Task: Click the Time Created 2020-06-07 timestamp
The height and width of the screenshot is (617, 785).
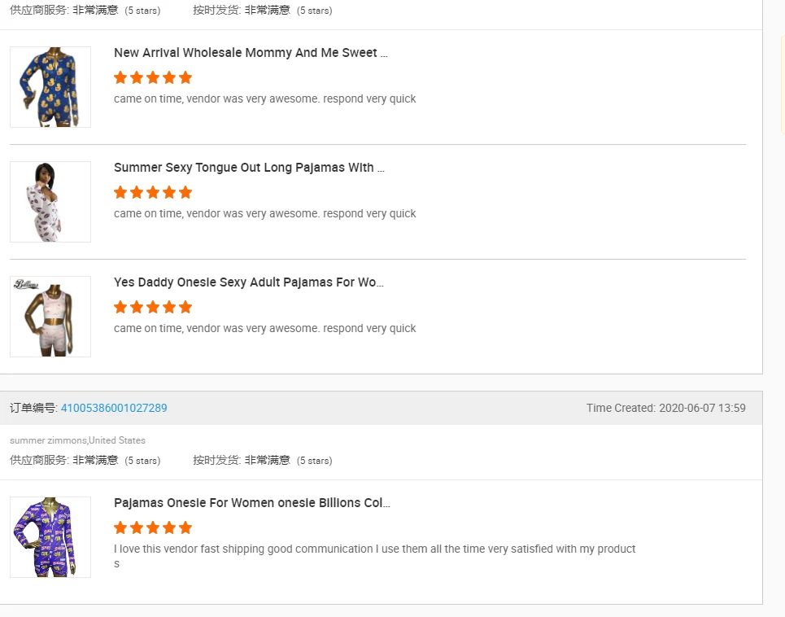Action: click(665, 408)
